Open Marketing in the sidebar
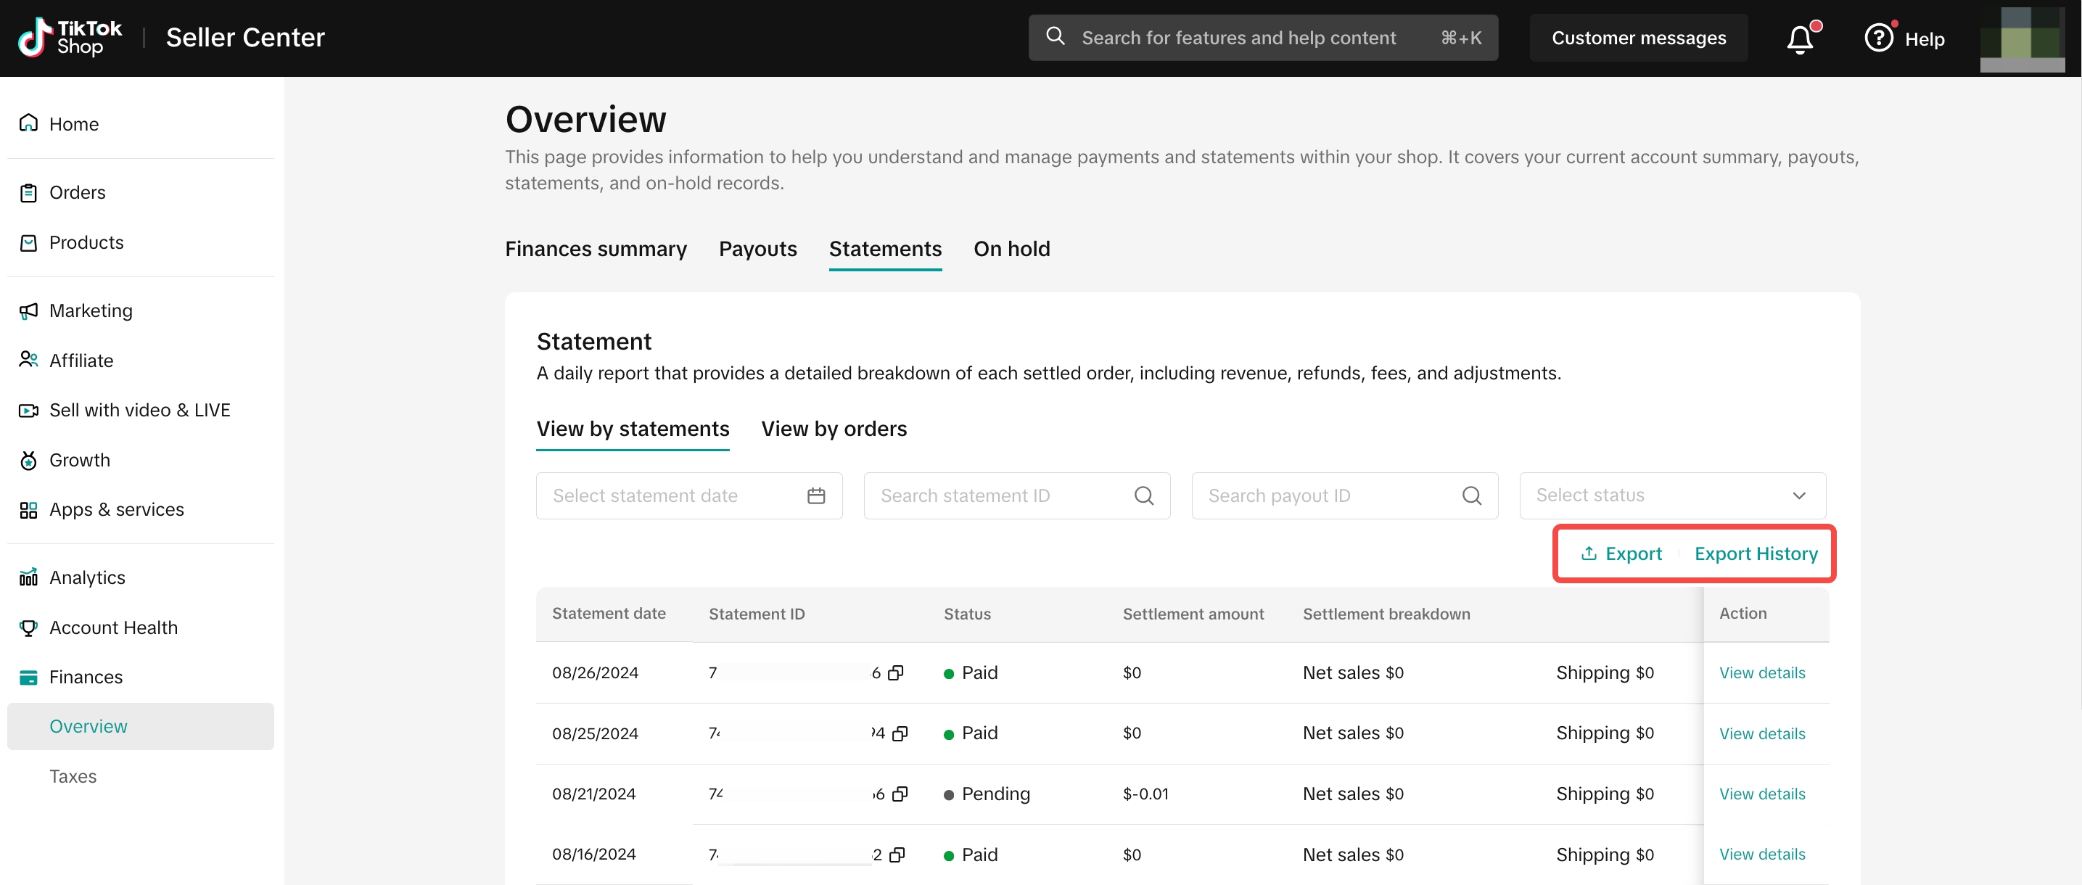2082x885 pixels. coord(91,310)
